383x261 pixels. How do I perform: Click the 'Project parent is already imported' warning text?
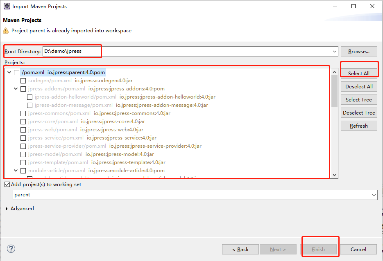(71, 31)
